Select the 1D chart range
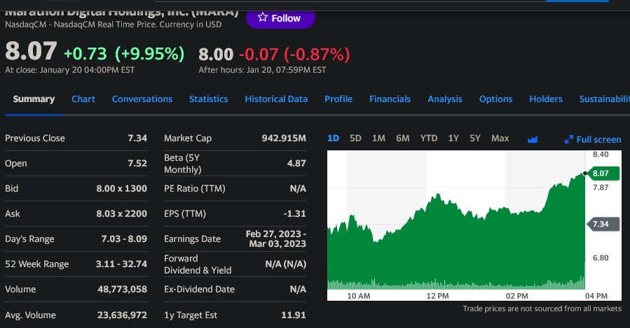The width and height of the screenshot is (630, 328). 334,138
